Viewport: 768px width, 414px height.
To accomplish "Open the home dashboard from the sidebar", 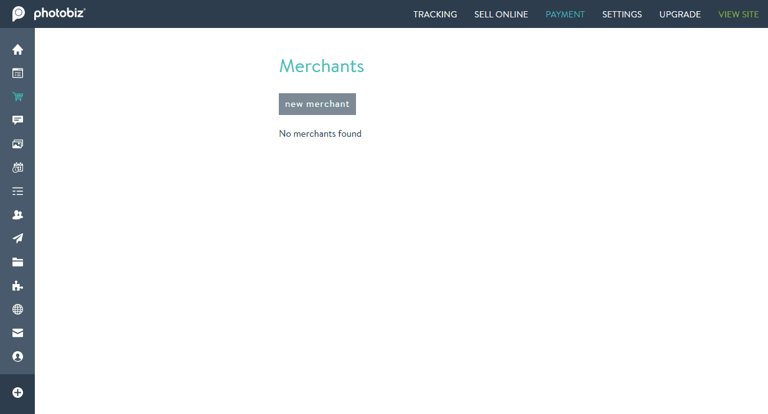I will click(x=17, y=49).
